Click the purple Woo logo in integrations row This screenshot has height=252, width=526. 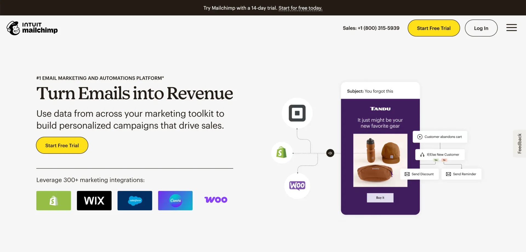216,200
